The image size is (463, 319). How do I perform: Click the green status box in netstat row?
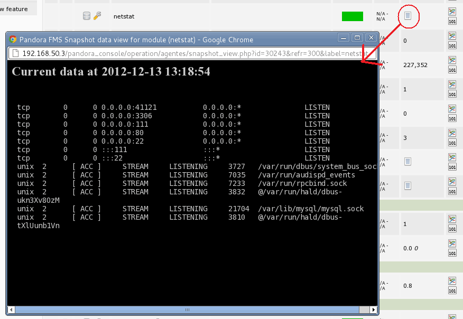(x=352, y=16)
